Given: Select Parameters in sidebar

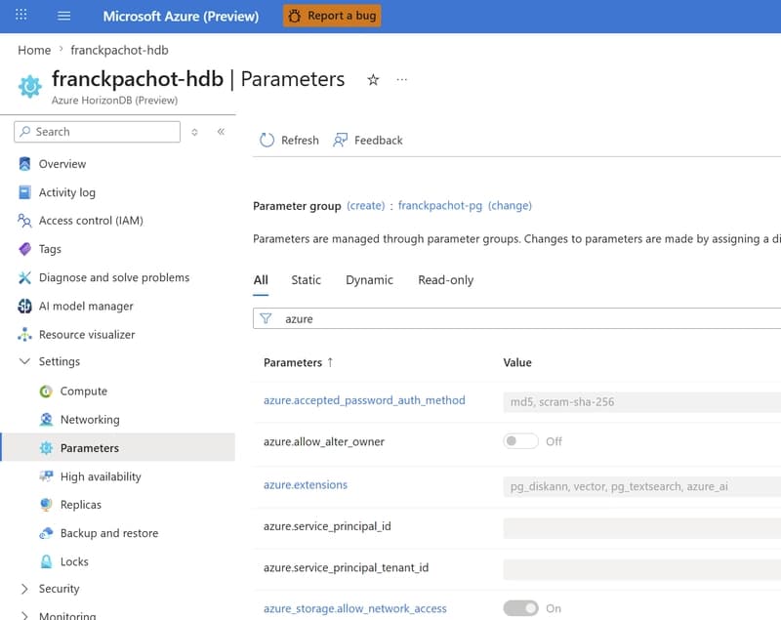Looking at the screenshot, I should point(117,447).
